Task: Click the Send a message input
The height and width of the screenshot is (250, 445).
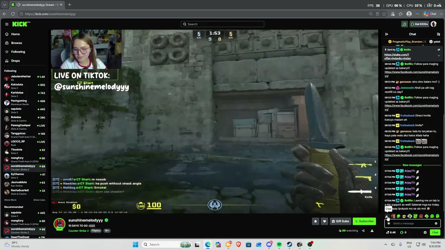Action: coord(412,223)
